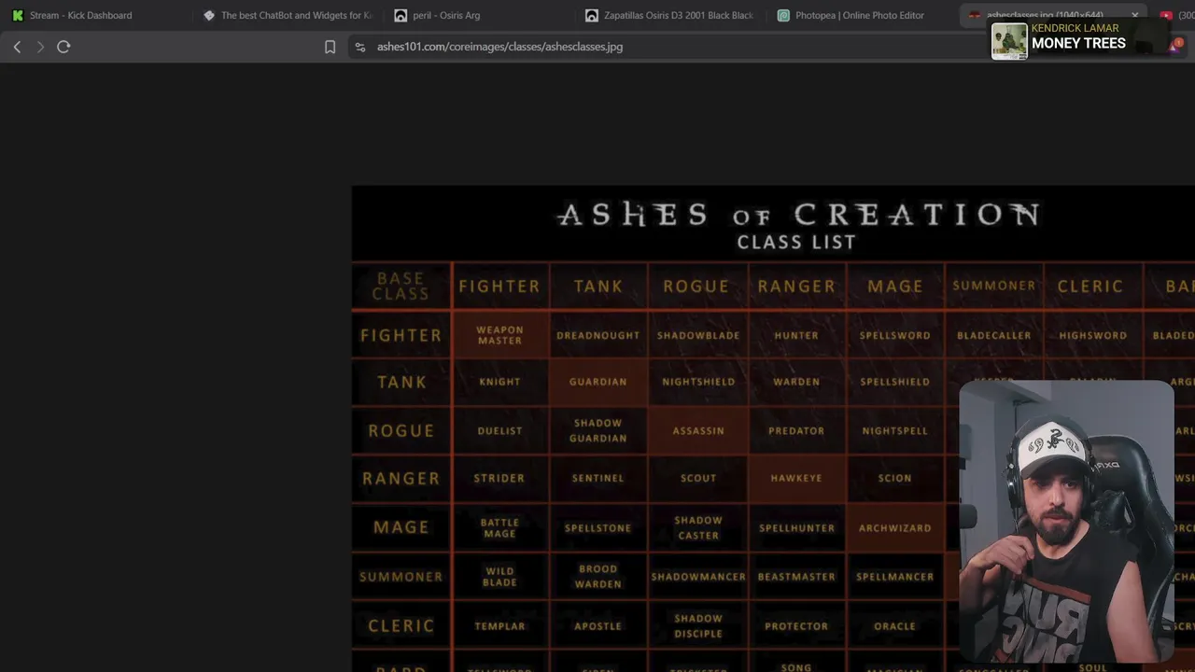Click the RANGER column header

[796, 286]
